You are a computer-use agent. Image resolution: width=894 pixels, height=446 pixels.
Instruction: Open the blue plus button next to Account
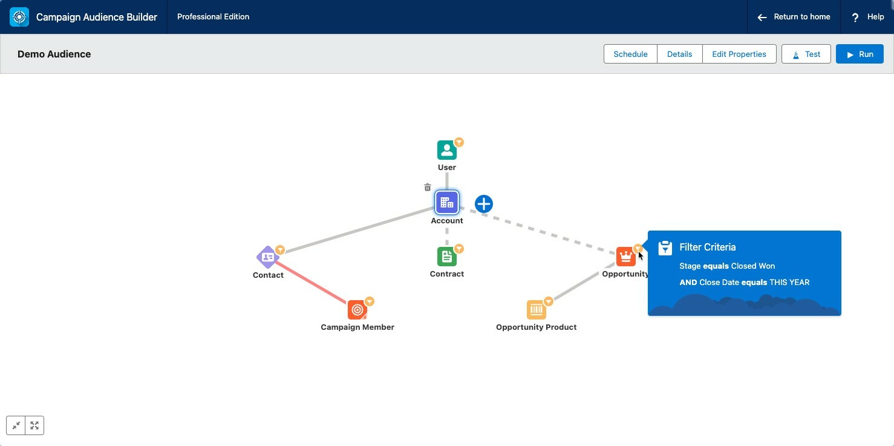(483, 204)
